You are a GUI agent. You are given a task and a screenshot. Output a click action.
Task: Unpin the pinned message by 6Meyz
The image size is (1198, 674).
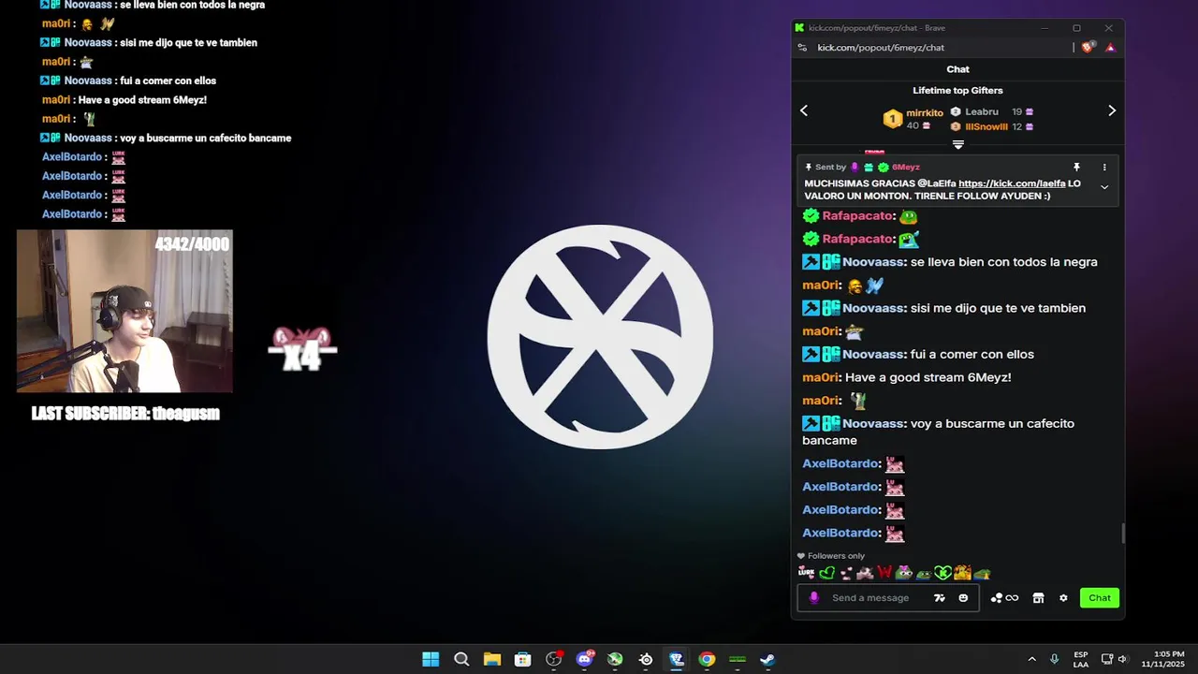point(1076,167)
